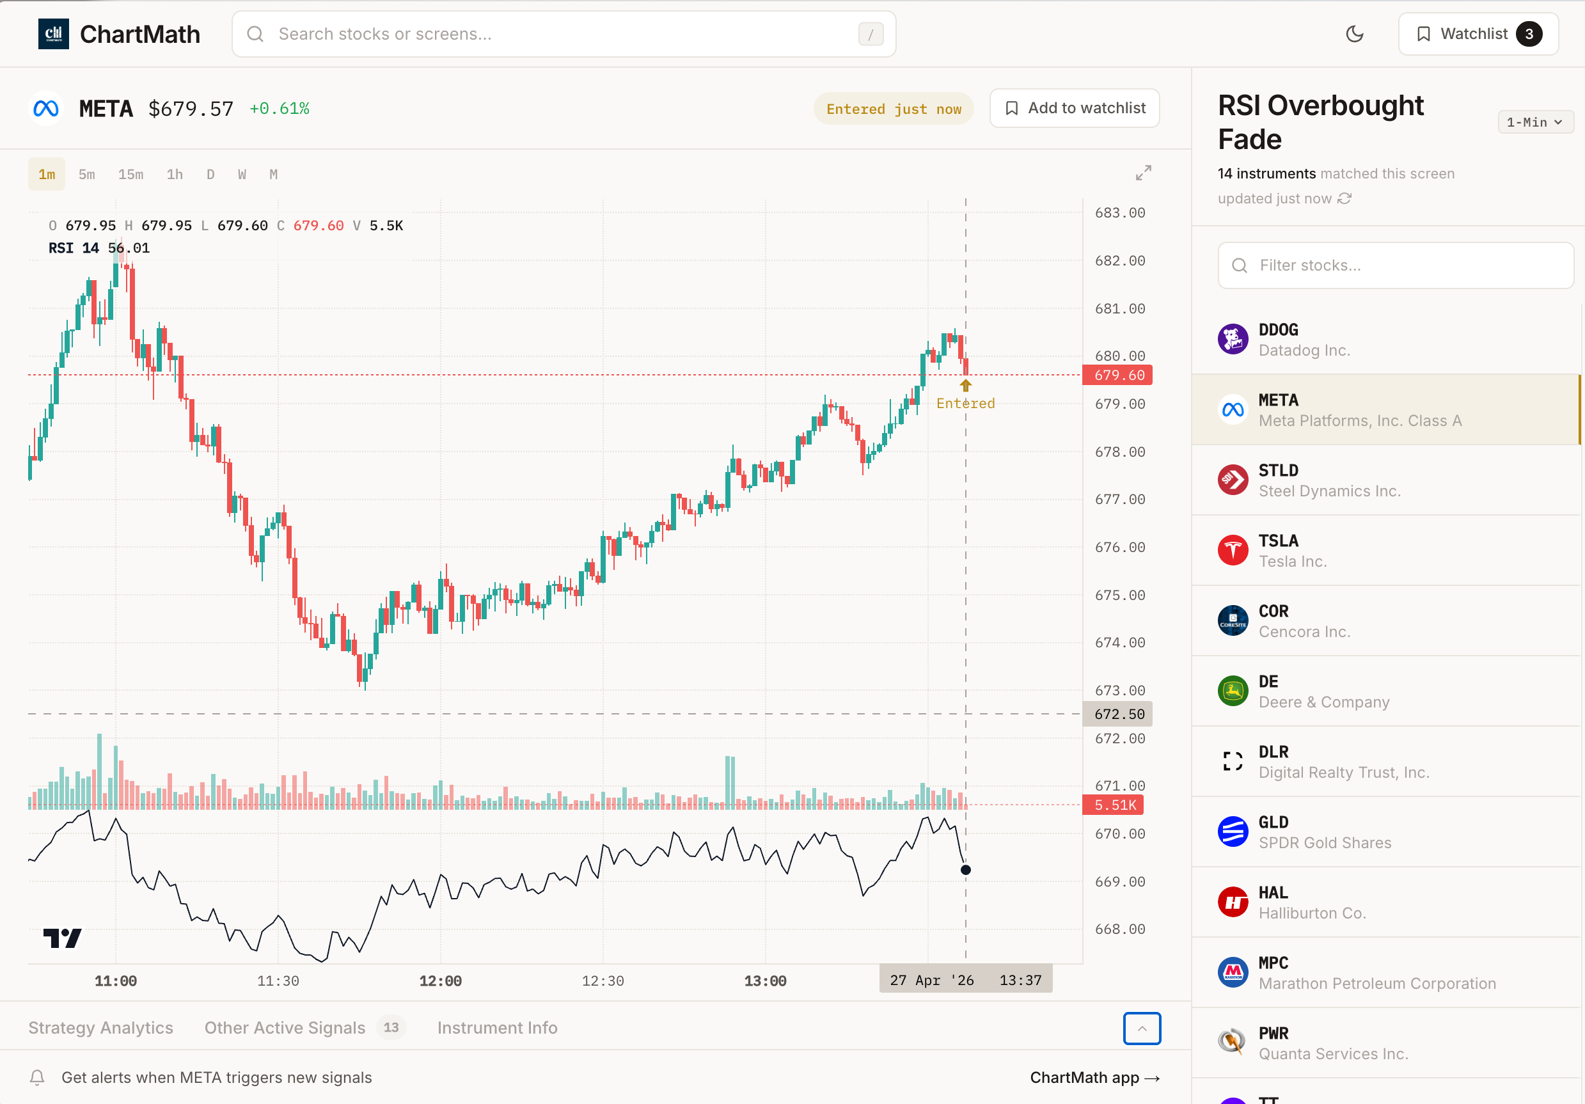Collapse the bottom panel with the chevron
Viewport: 1585px width, 1104px height.
point(1142,1028)
